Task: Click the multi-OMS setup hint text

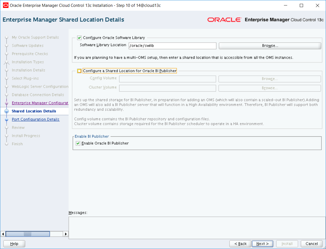Action: click(184, 58)
